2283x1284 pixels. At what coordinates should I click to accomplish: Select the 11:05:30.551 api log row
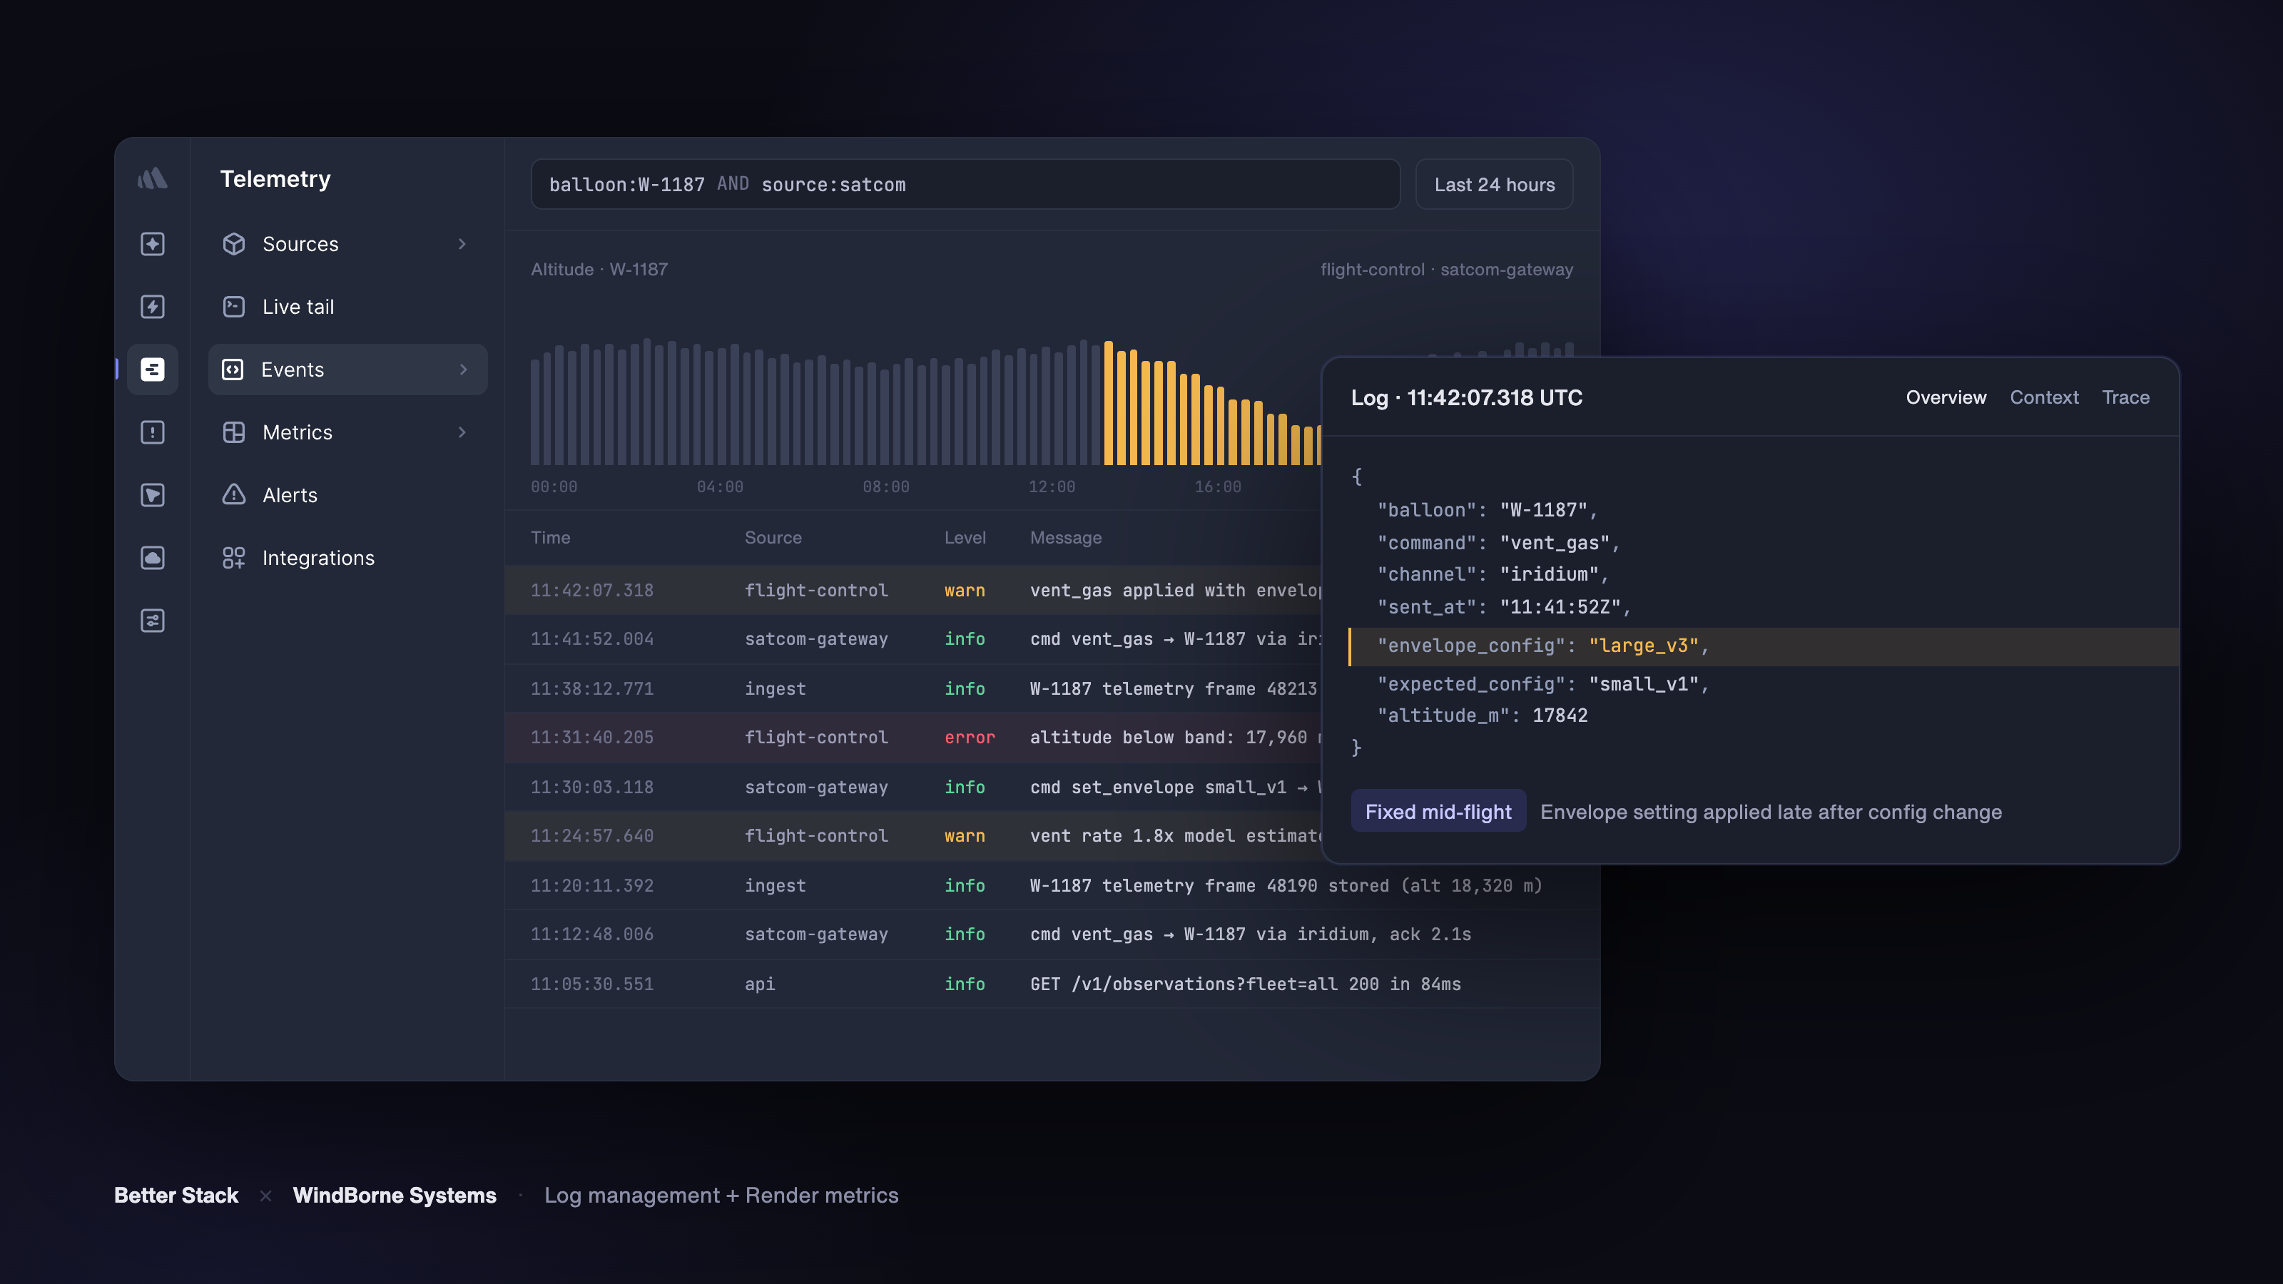[1052, 984]
